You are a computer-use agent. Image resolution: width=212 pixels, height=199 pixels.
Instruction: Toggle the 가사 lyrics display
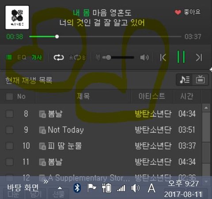click(x=37, y=57)
